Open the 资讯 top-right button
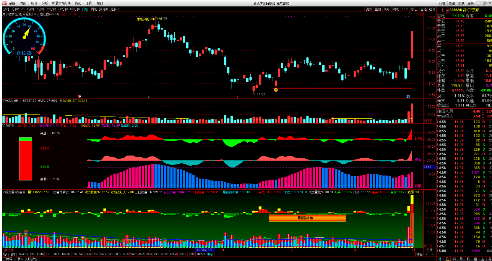Screen dimensions: 492x261 451,3
